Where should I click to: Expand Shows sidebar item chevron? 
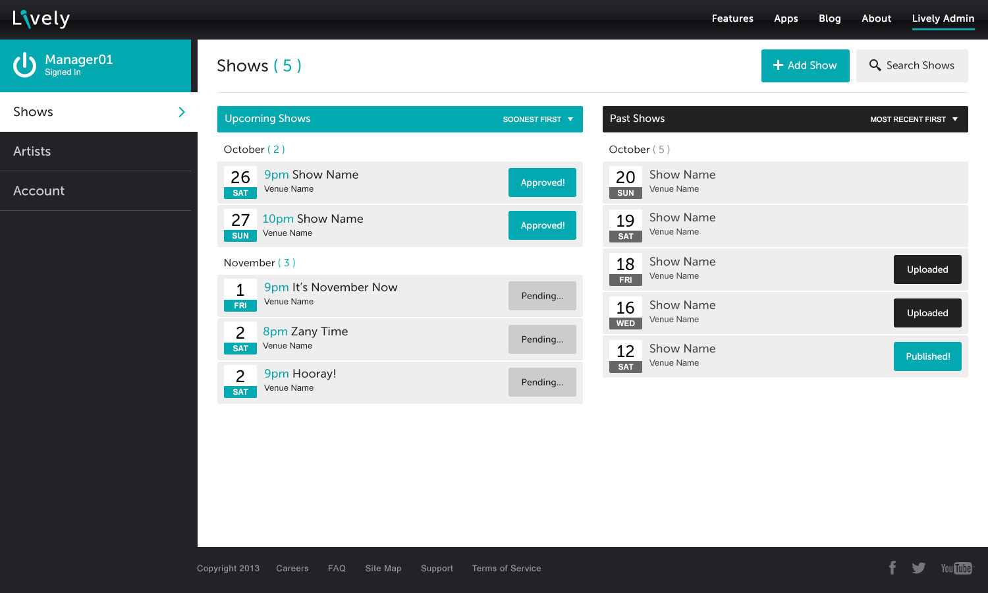pos(182,112)
